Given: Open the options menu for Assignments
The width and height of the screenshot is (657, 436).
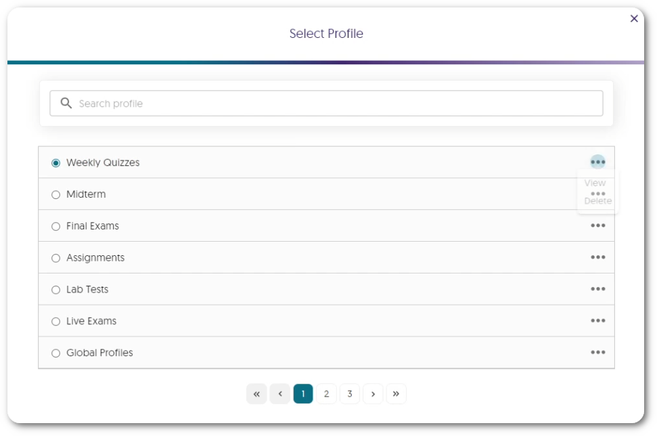Looking at the screenshot, I should point(598,257).
